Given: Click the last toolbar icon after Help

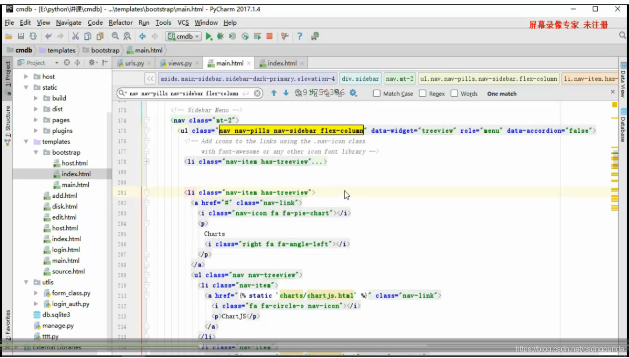Looking at the screenshot, I should tap(315, 36).
